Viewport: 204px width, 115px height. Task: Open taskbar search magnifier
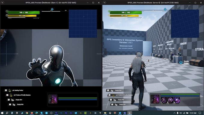coord(7,113)
